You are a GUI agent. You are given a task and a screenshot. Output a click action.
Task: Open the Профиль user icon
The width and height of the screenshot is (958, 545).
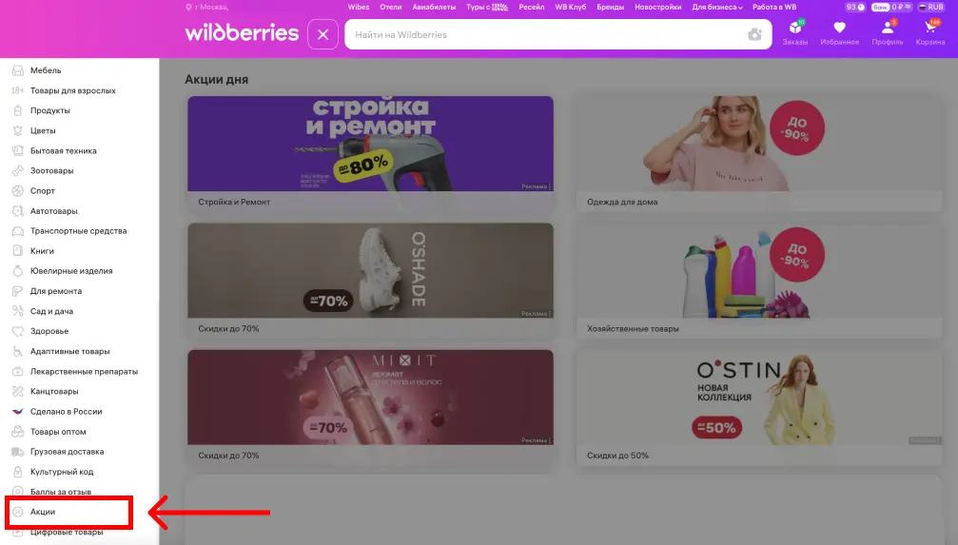click(887, 32)
